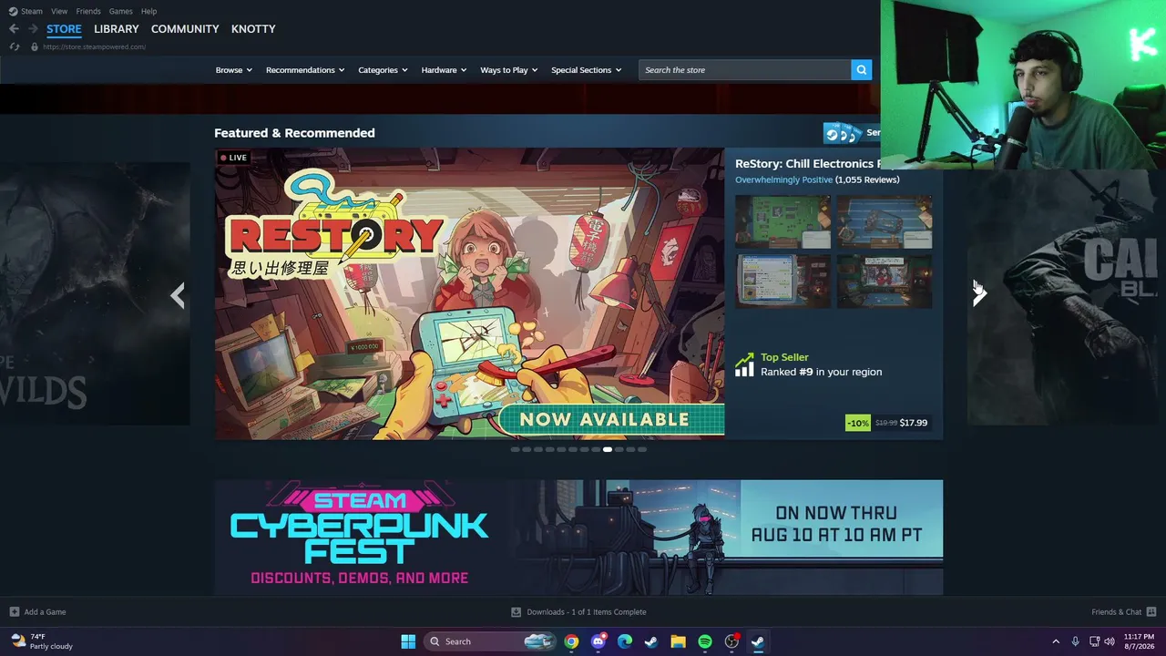Show the previous featured game with the left arrow
This screenshot has width=1166, height=656.
click(x=178, y=295)
